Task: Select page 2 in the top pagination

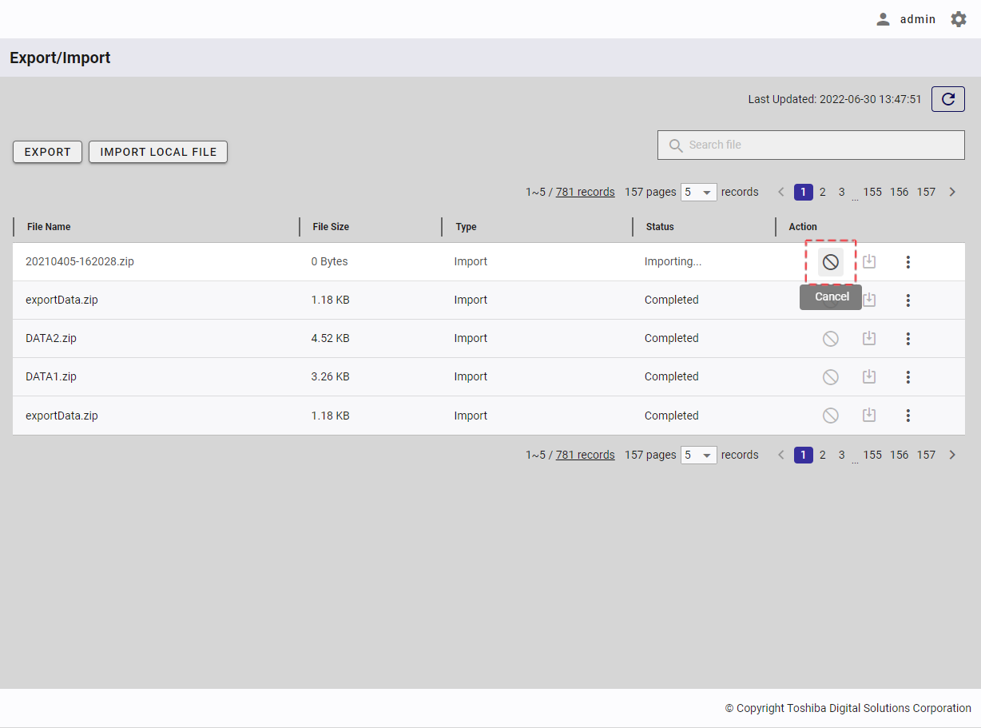Action: (x=823, y=192)
